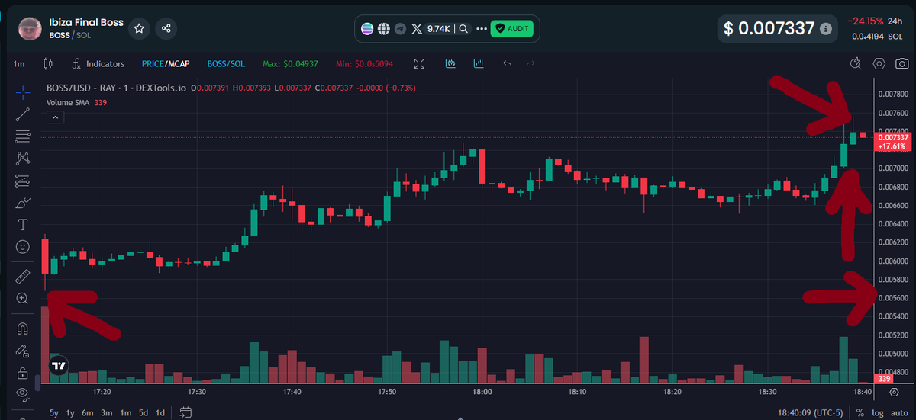Click the green AUDIT button

[x=511, y=29]
